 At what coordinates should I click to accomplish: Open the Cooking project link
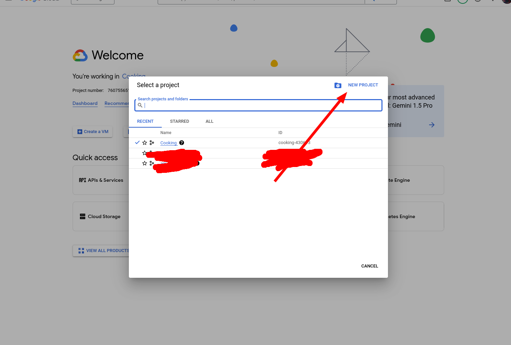(x=169, y=143)
